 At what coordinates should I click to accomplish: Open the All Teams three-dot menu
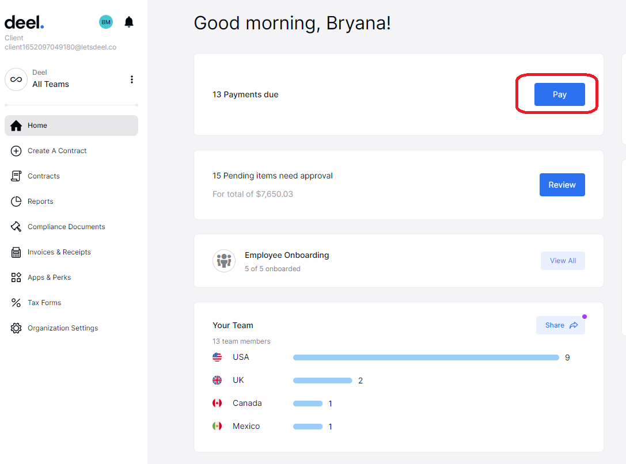click(132, 79)
